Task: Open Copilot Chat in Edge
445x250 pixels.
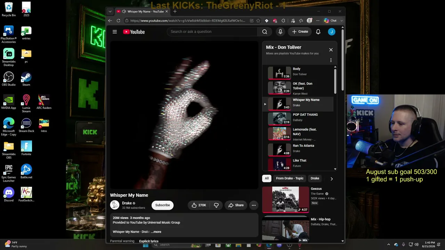Action: pyautogui.click(x=330, y=20)
